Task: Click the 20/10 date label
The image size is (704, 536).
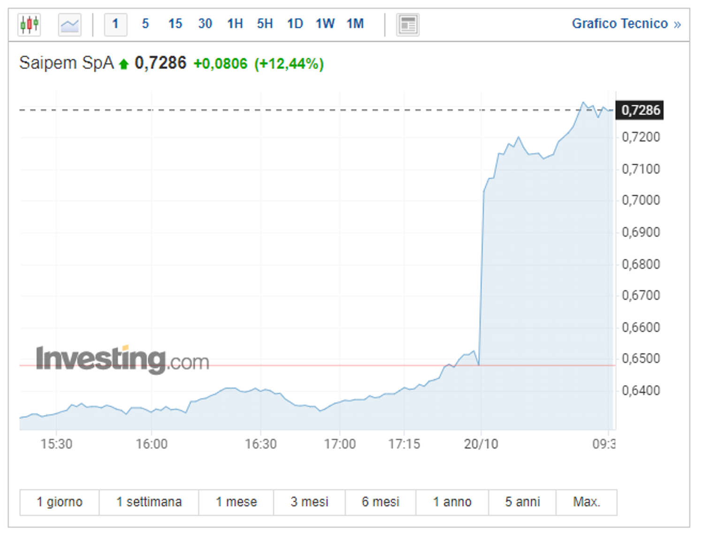Action: tap(481, 444)
